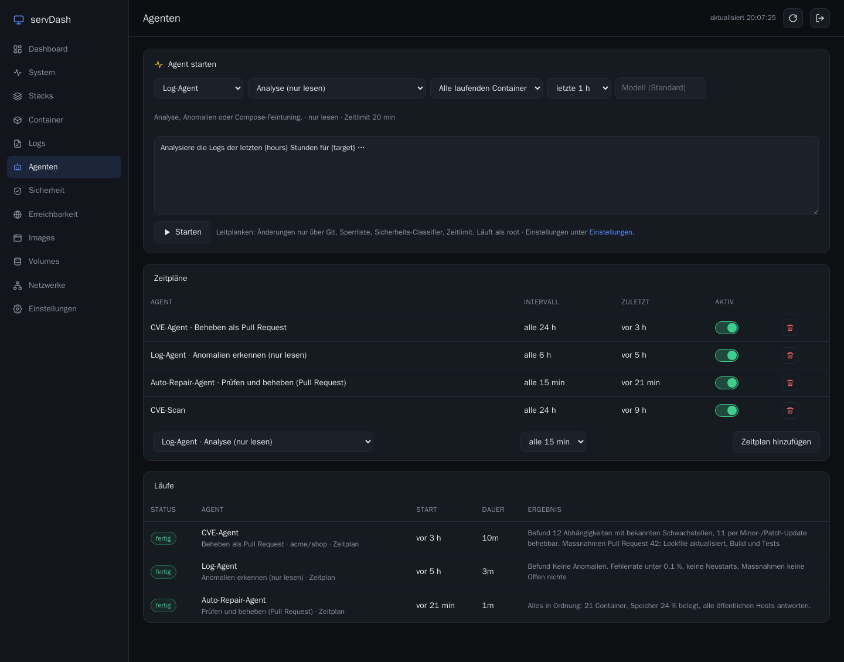Delete the CVE-Scan schedule row
844x662 pixels.
click(790, 410)
